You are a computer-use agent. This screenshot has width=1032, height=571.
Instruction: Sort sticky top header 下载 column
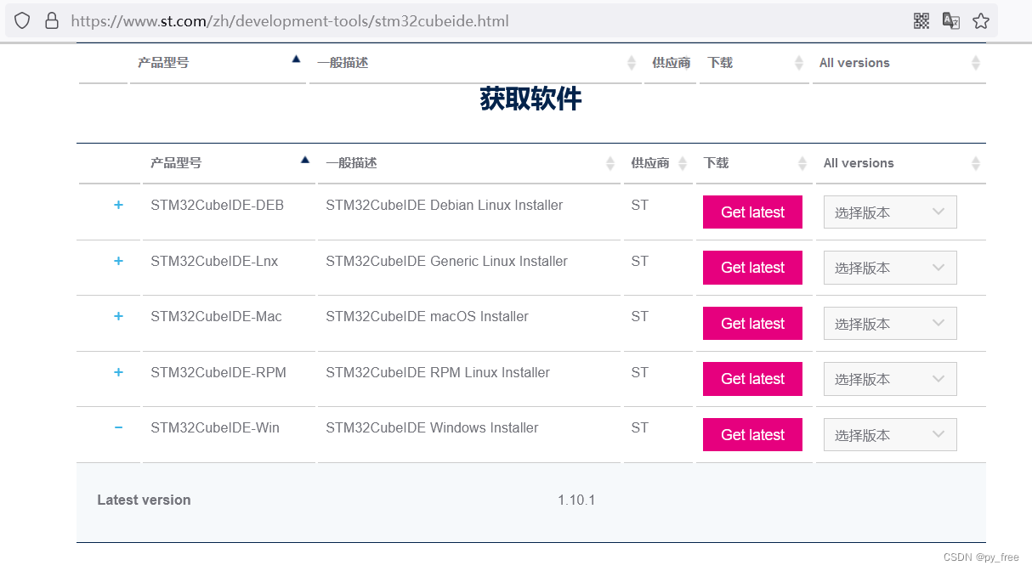click(x=753, y=63)
